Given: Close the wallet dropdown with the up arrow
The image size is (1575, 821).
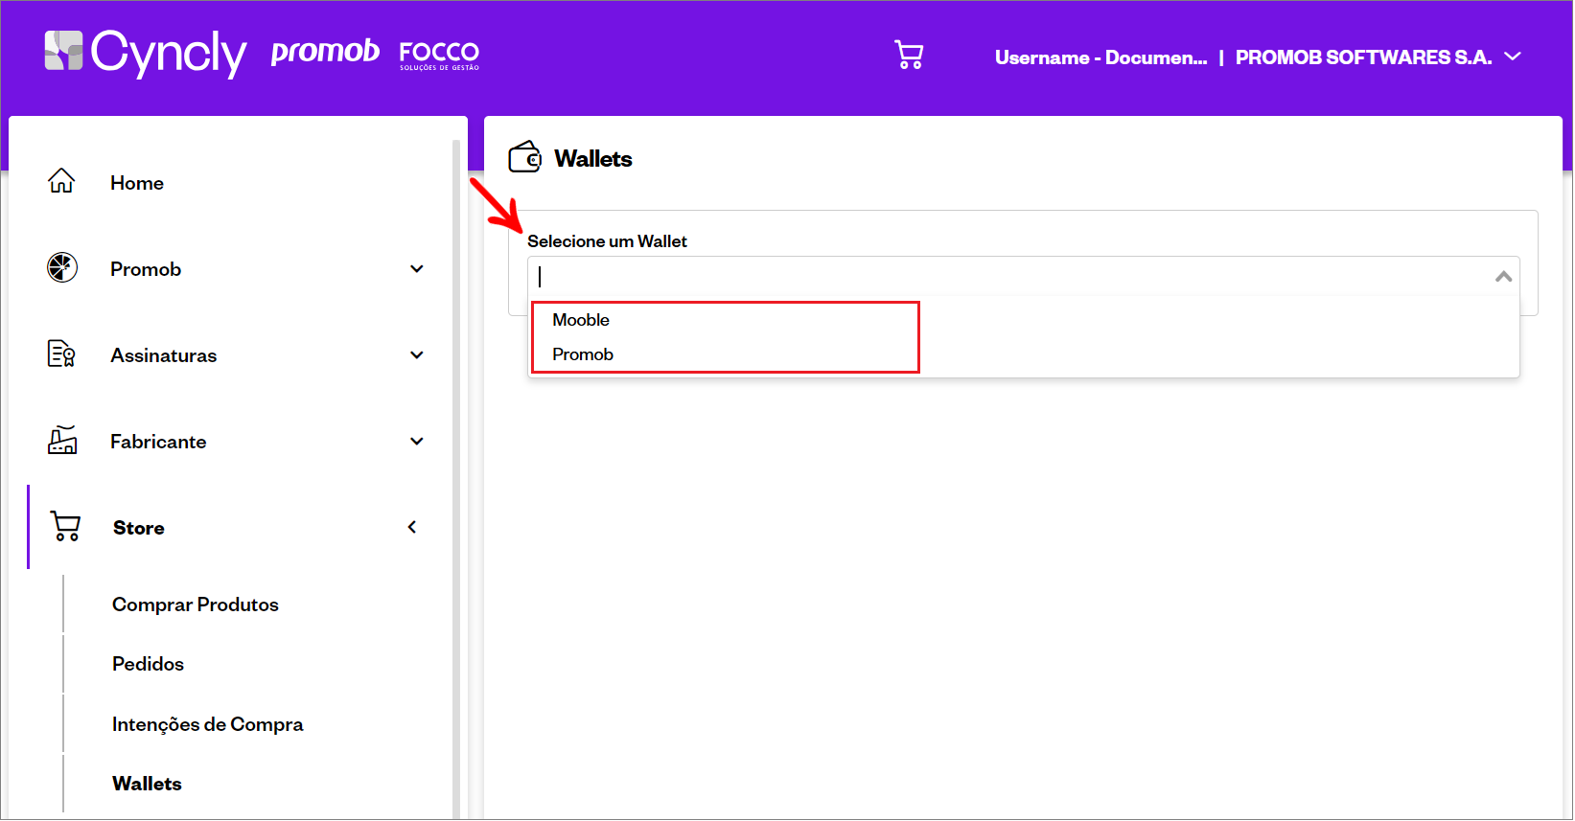Looking at the screenshot, I should point(1504,277).
